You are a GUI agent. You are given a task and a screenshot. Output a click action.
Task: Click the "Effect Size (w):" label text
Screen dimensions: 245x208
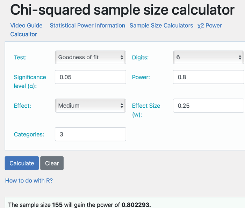tap(146, 110)
